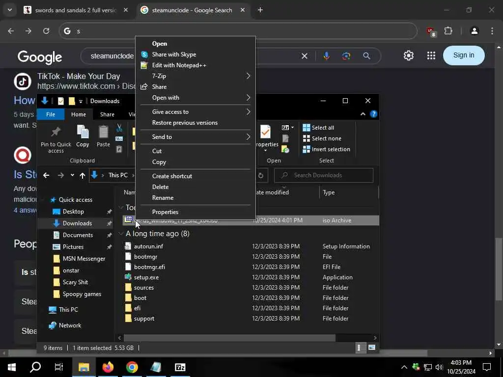Screen dimensions: 503x377
Task: Select the setup.exe file
Action: pos(146,277)
